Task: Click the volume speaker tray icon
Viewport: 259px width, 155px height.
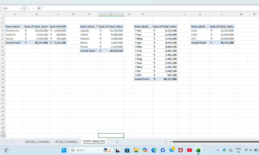Action: [251, 150]
